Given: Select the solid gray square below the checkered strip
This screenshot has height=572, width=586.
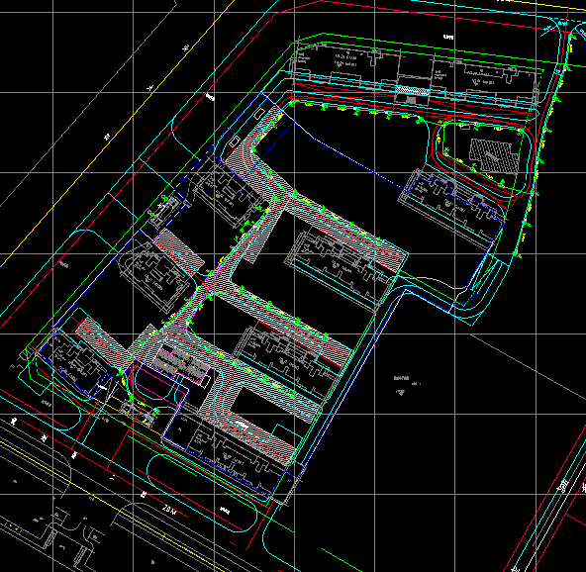Looking at the screenshot, I should [x=411, y=100].
